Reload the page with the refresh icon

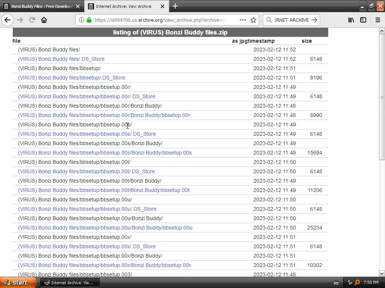point(32,20)
